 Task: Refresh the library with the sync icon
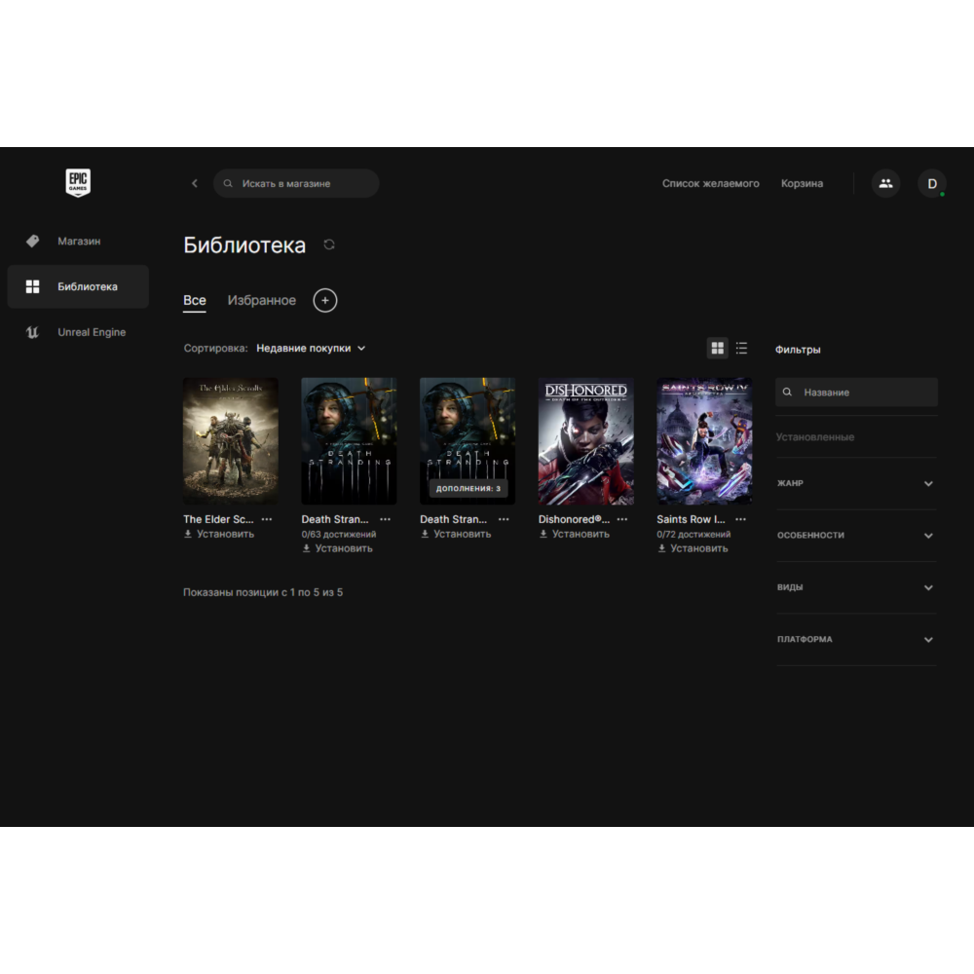tap(329, 244)
